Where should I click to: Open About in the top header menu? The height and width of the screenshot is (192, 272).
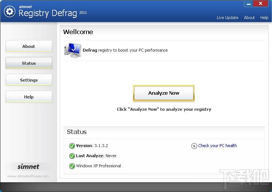pyautogui.click(x=249, y=18)
